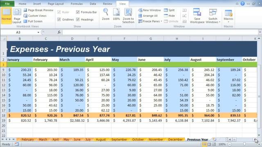Open the Name Box dropdown arrow
This screenshot has height=147, width=262.
38,32
